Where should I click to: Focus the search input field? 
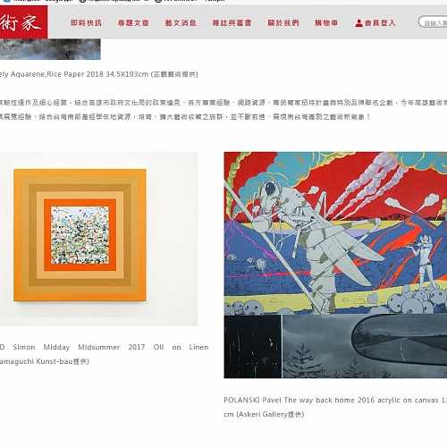[x=433, y=22]
